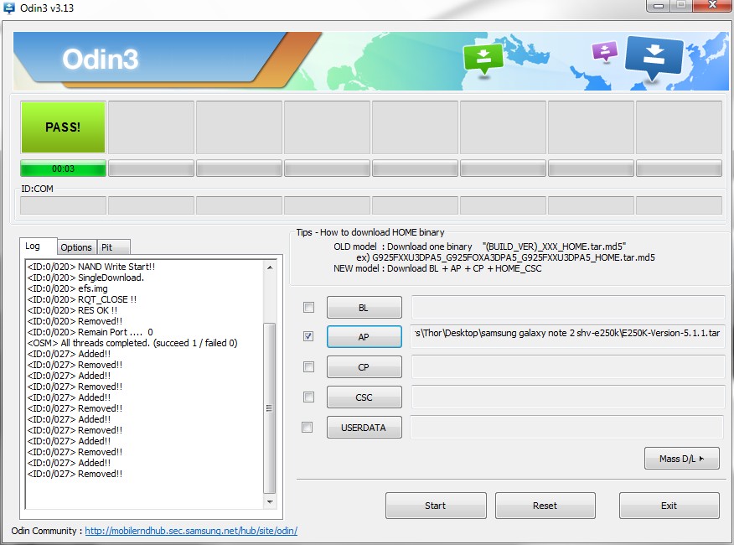Click the log scrollbar thumb
Image resolution: width=734 pixels, height=545 pixels.
270,407
